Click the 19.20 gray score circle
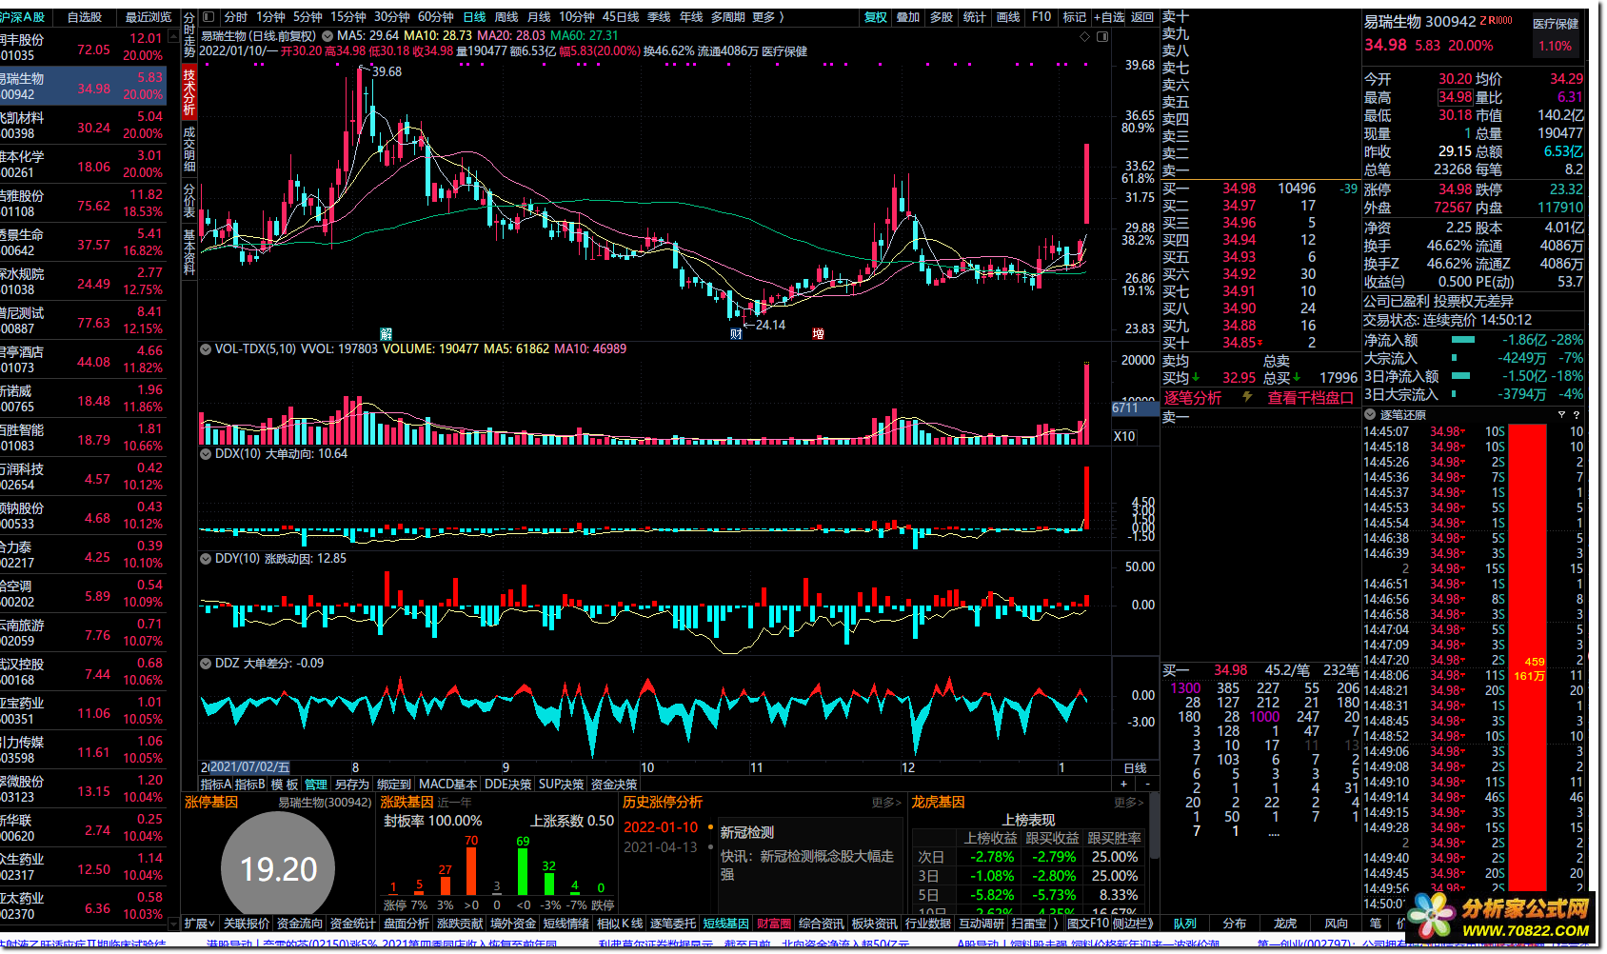 pos(278,868)
